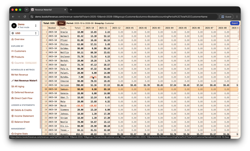Sort by the 2026-01 column header

[130, 28]
